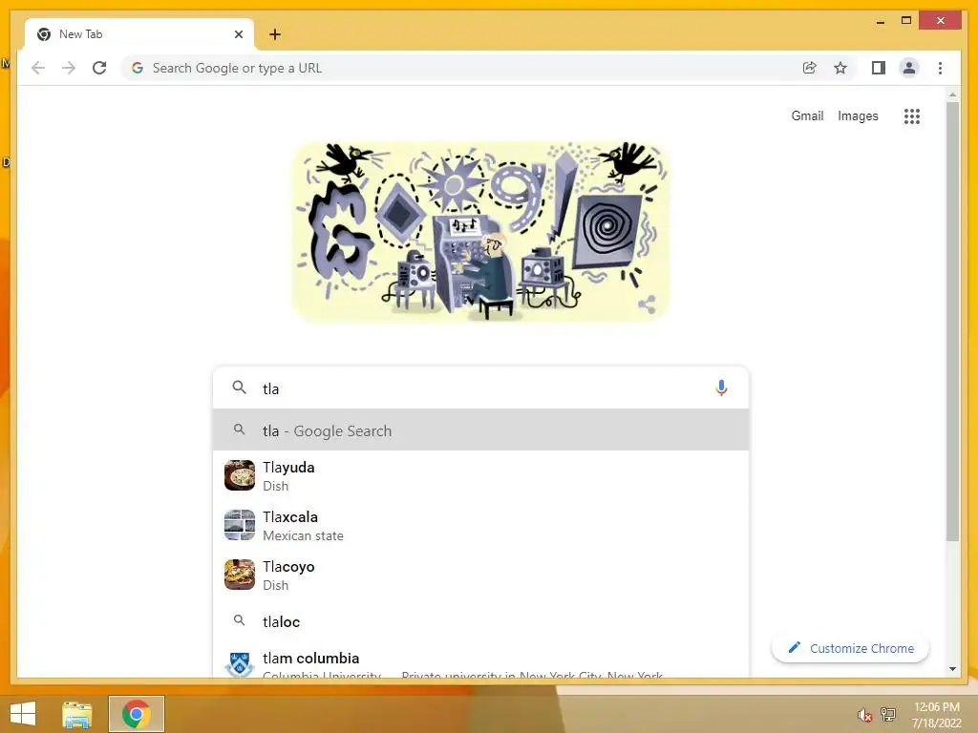Select the New Tab tab
Viewport: 978px width, 733px height.
[x=139, y=34]
